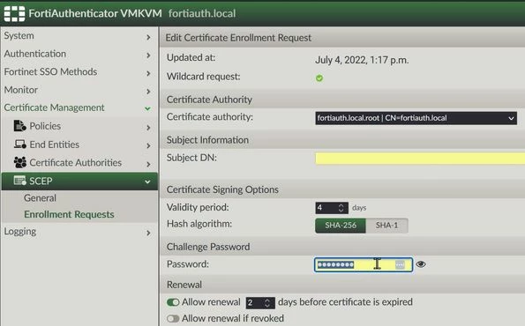525x326 pixels.
Task: Click the renewal days stepper arrows
Action: [267, 303]
